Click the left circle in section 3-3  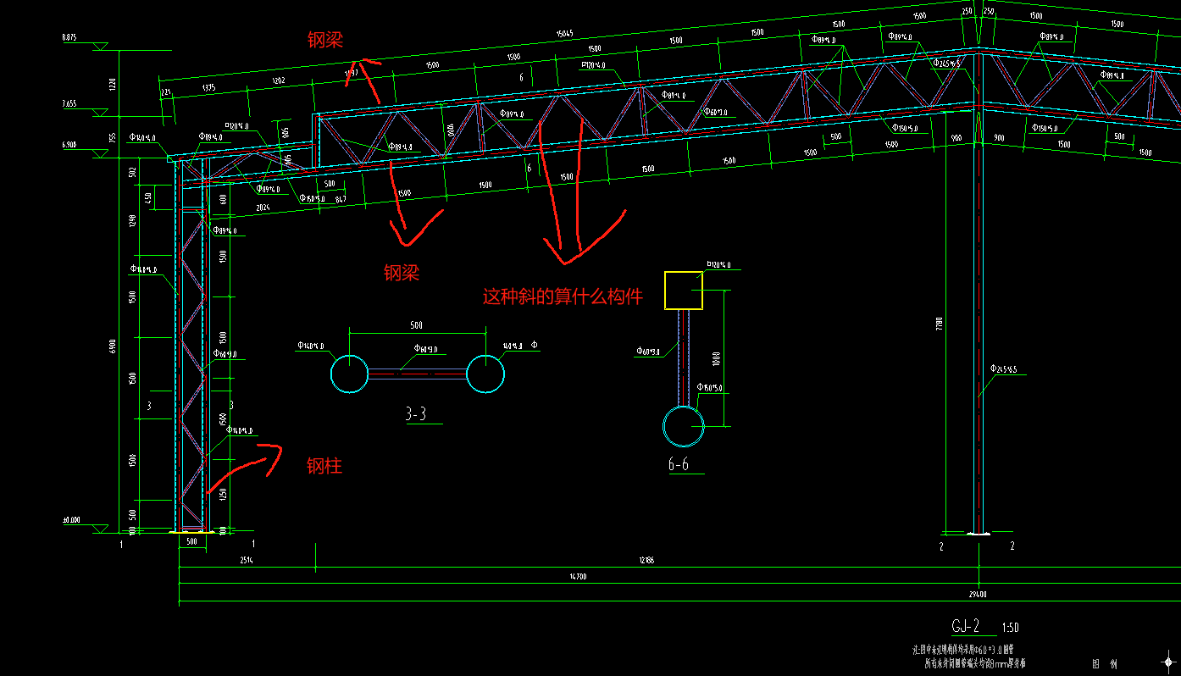[349, 373]
